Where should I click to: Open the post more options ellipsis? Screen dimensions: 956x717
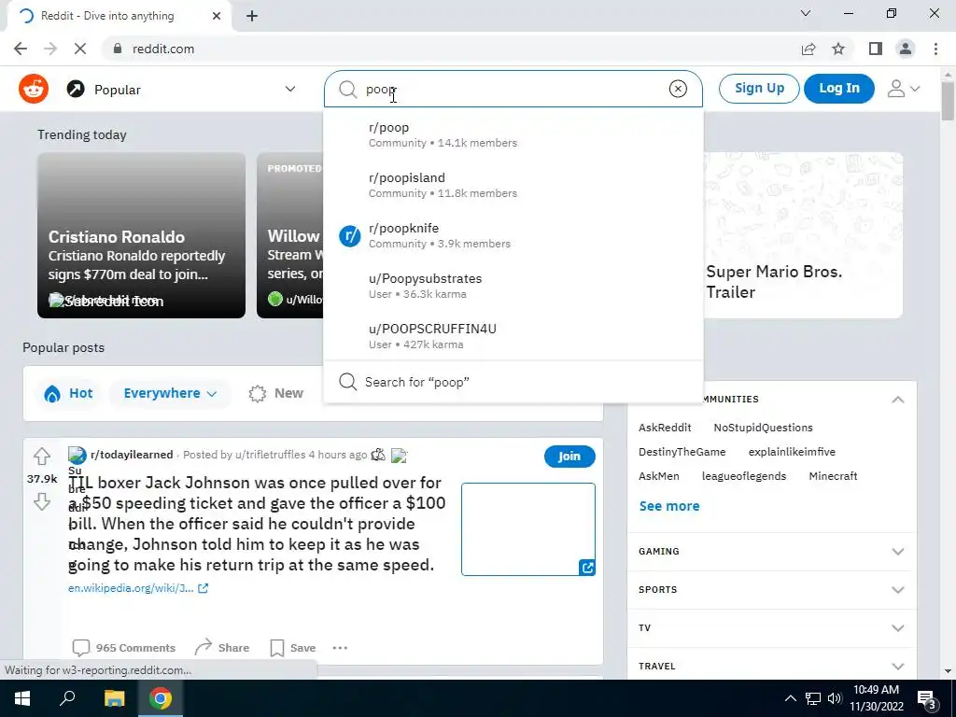tap(340, 648)
